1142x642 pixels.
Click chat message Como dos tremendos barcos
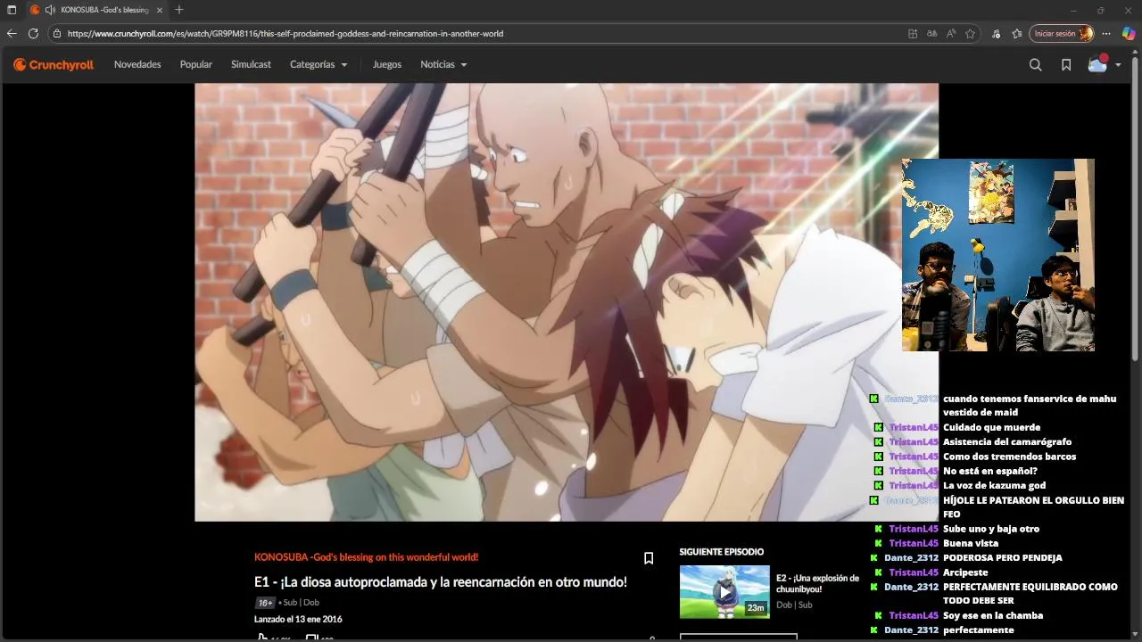click(1009, 457)
